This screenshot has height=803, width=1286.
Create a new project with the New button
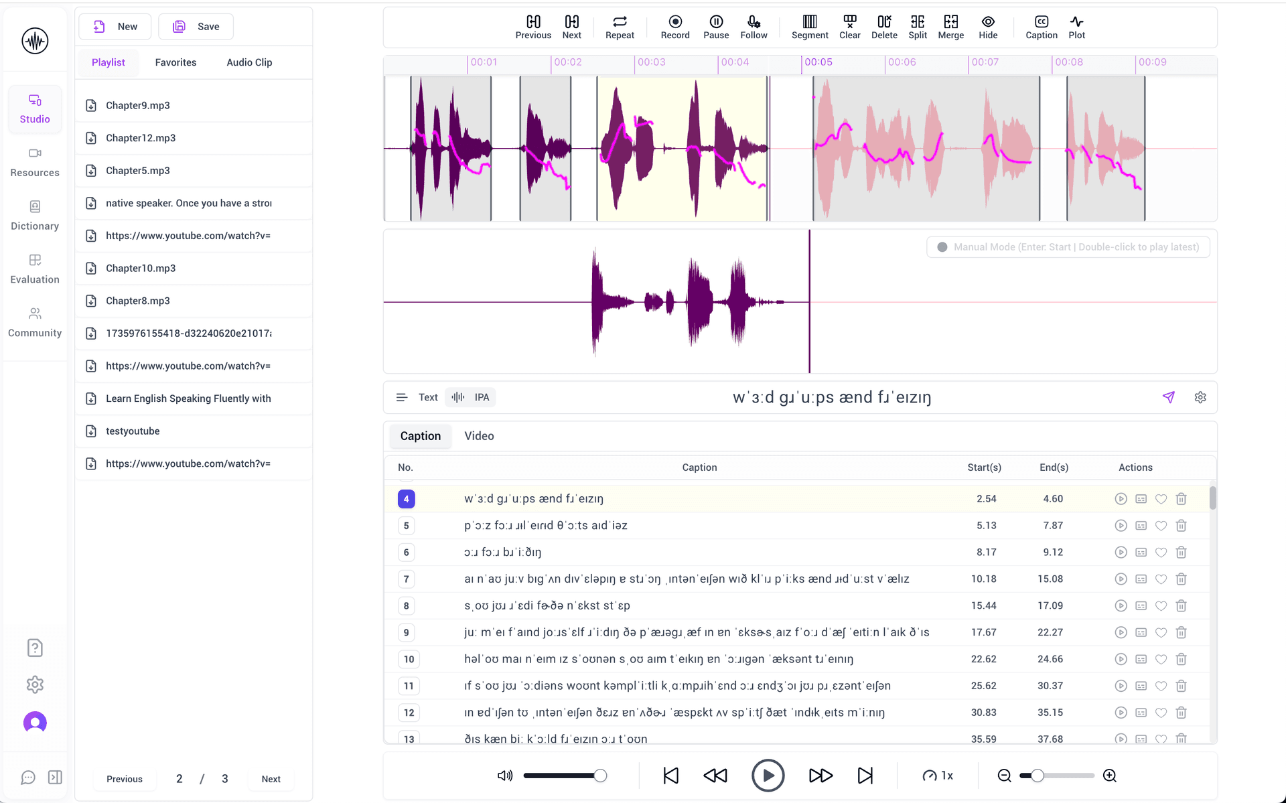(115, 26)
